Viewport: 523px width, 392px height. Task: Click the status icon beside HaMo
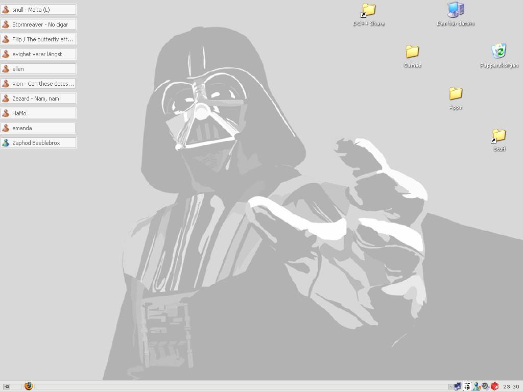point(6,113)
